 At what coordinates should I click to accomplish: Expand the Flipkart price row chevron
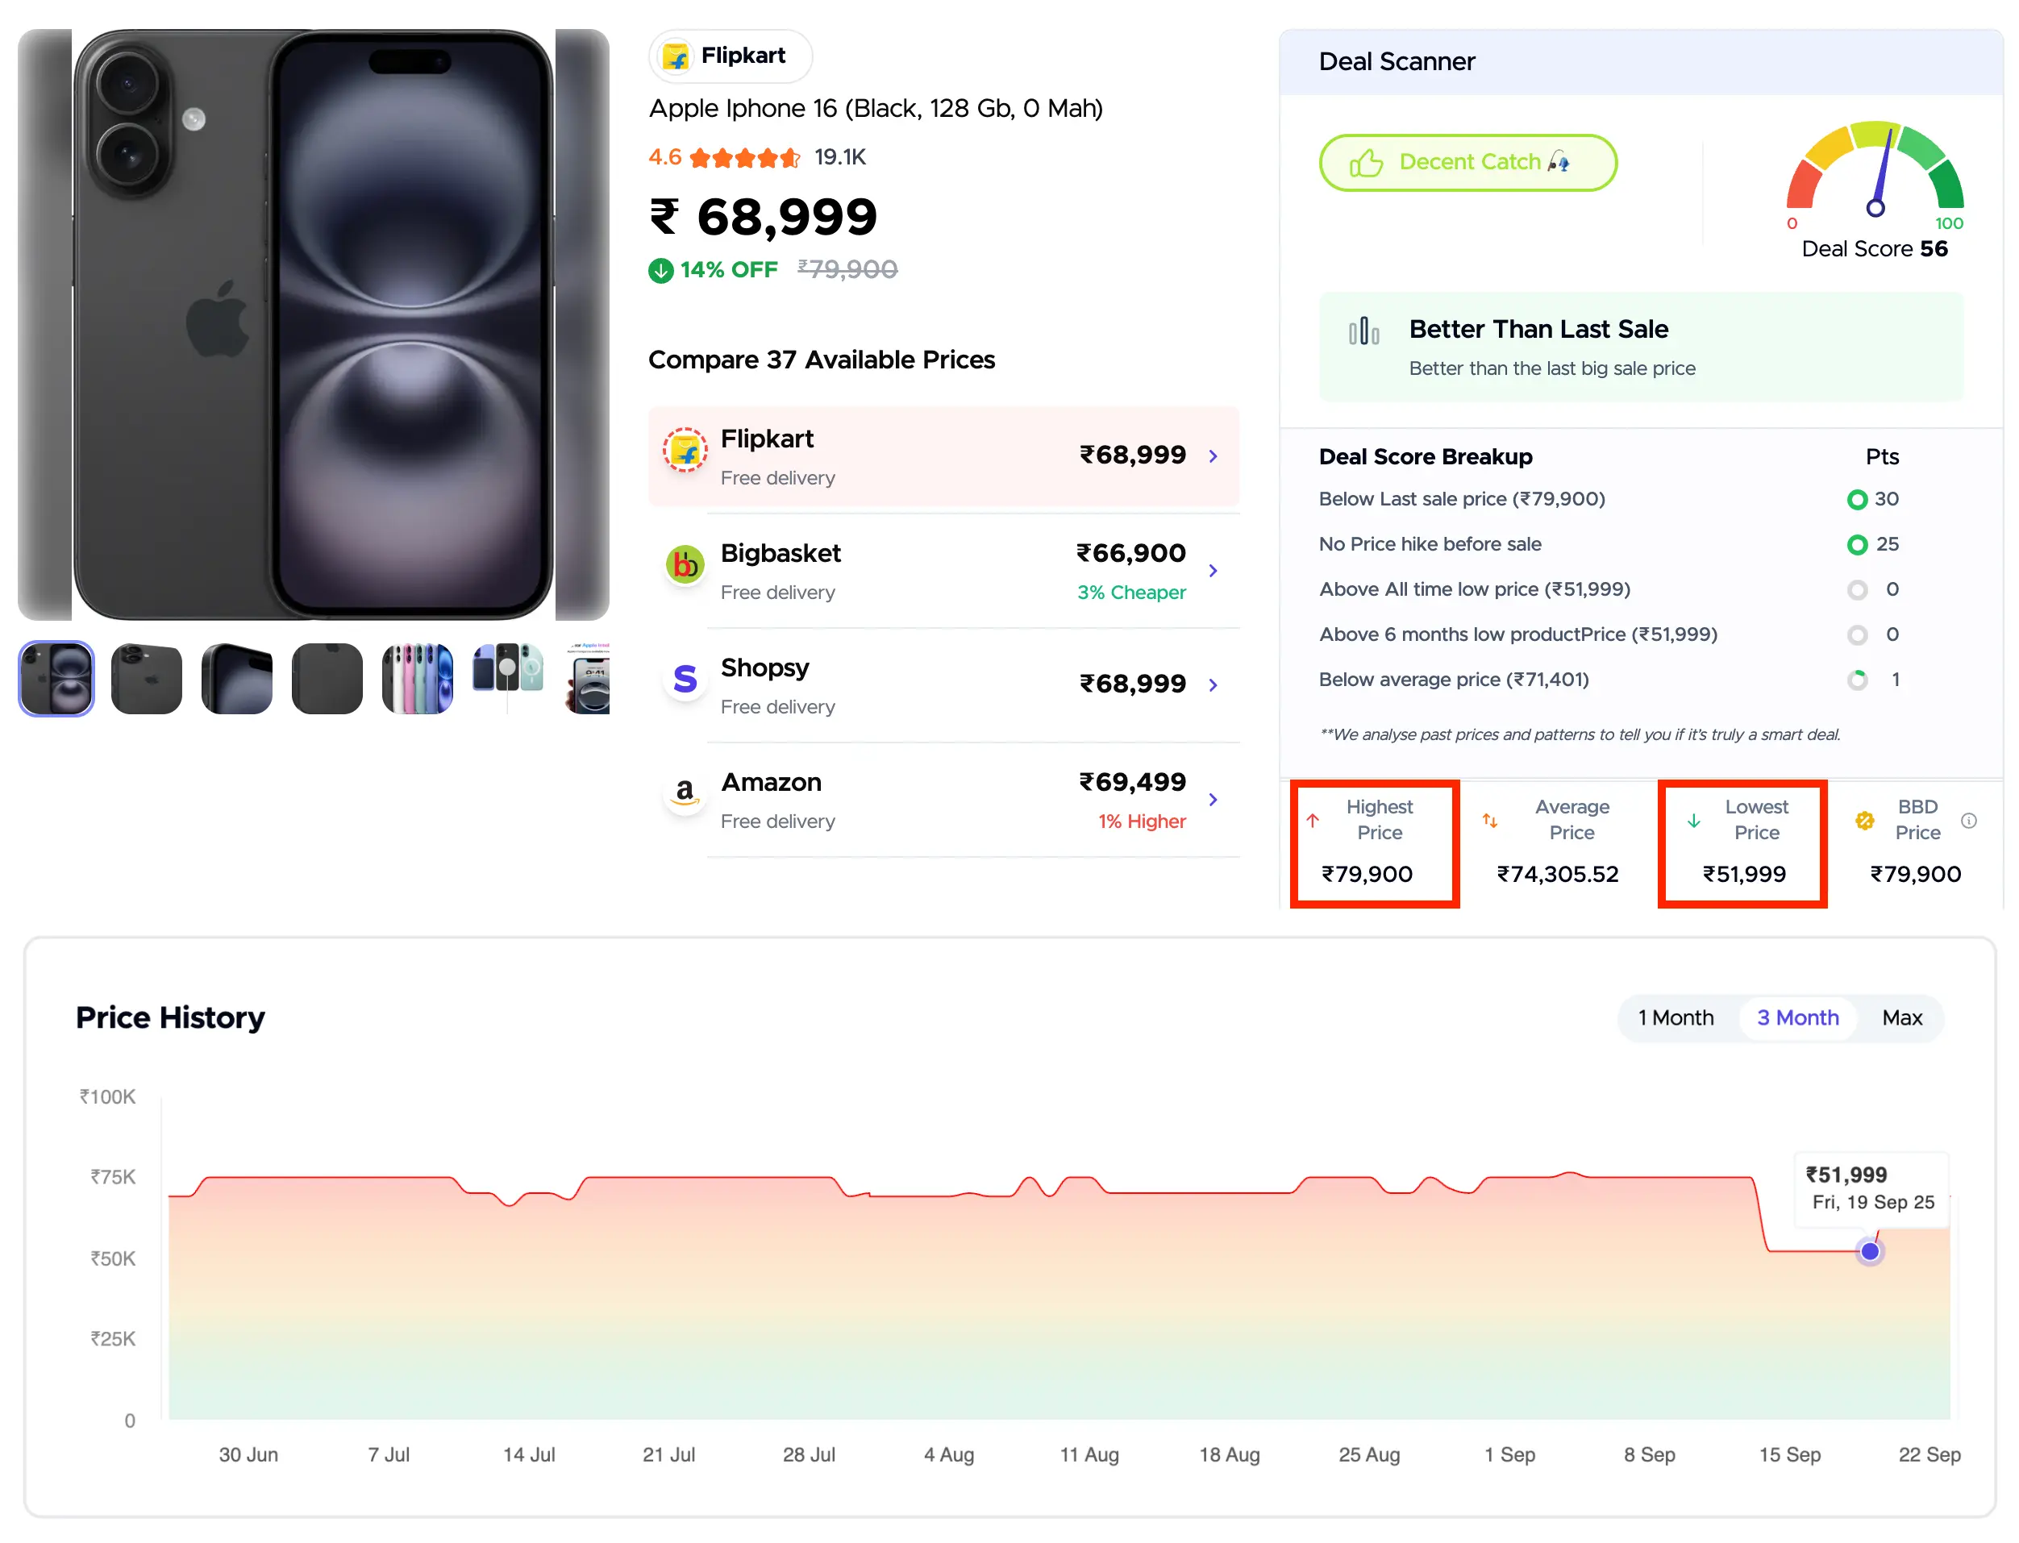pyautogui.click(x=1214, y=455)
